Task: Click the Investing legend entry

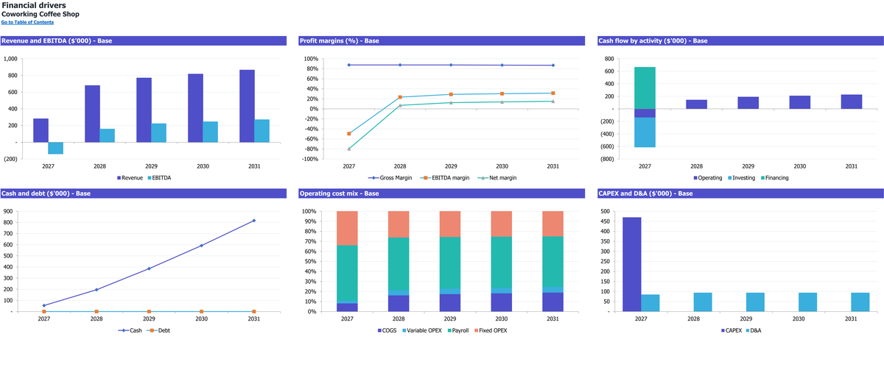Action: (x=741, y=177)
